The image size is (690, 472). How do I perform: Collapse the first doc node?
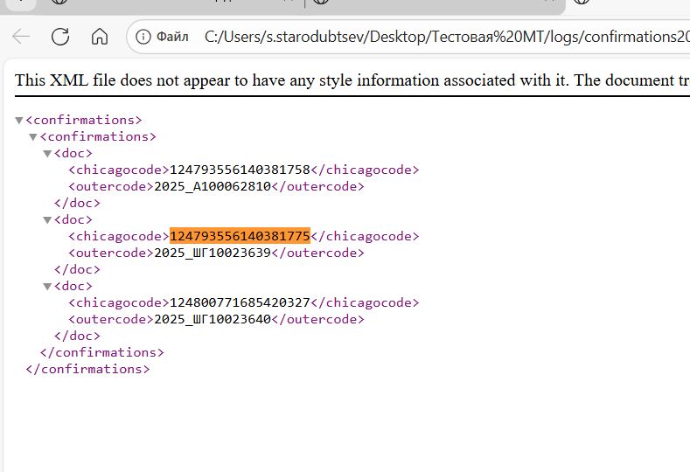pos(47,154)
